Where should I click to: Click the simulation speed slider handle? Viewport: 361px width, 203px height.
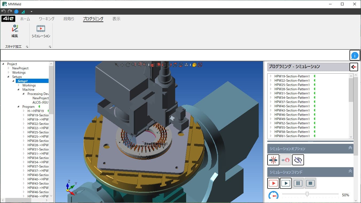pyautogui.click(x=307, y=194)
